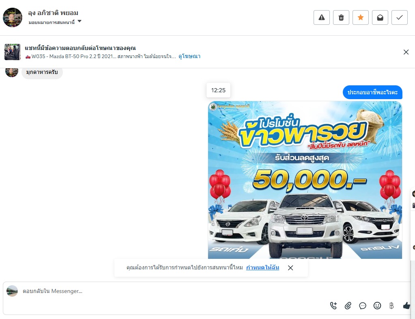
Task: Toggle the orange star follow-up marker
Action: [361, 17]
